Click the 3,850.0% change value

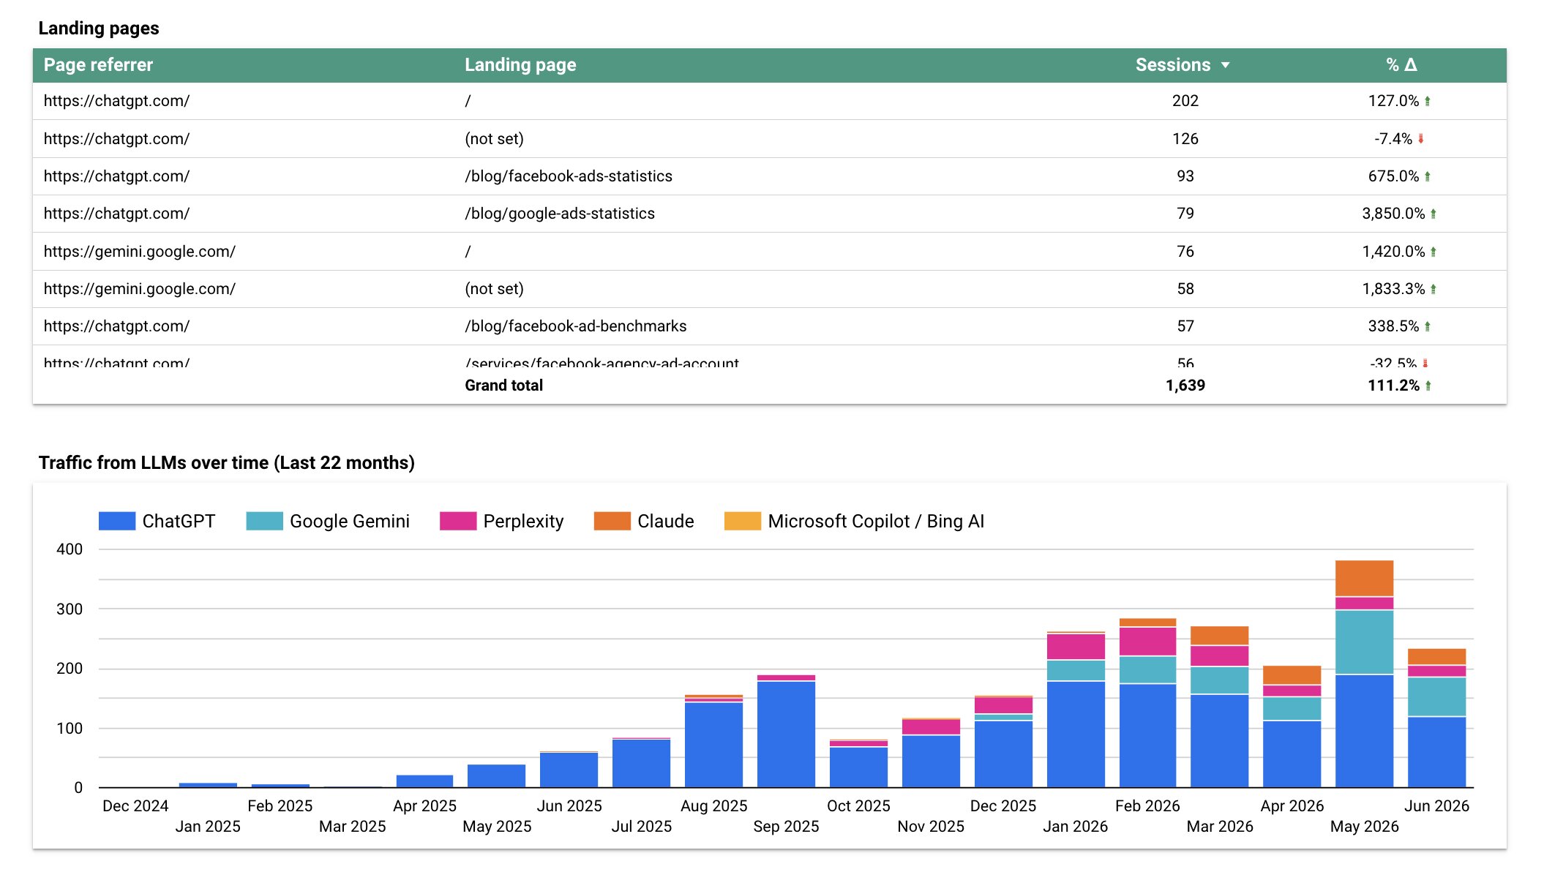click(1393, 214)
